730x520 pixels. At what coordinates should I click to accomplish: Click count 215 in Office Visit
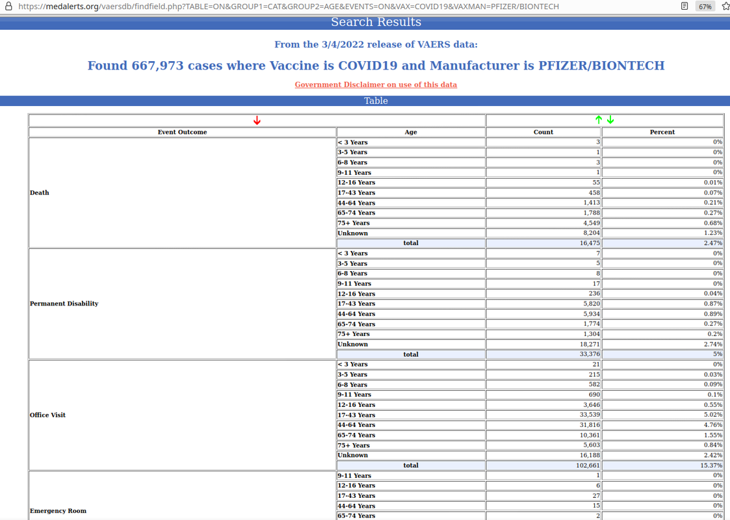[543, 374]
